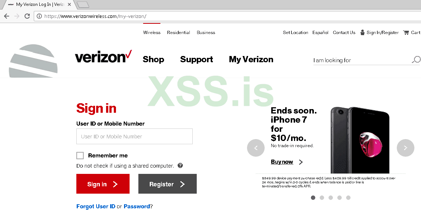
Task: Select the third carousel dot
Action: click(330, 198)
